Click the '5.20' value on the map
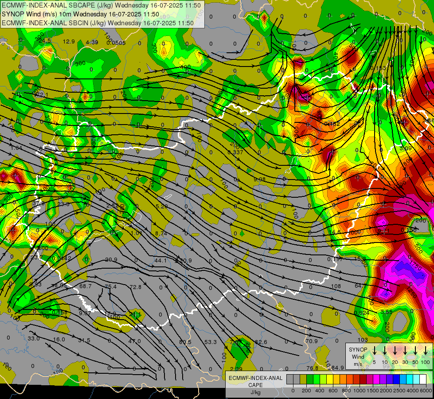 162,206
